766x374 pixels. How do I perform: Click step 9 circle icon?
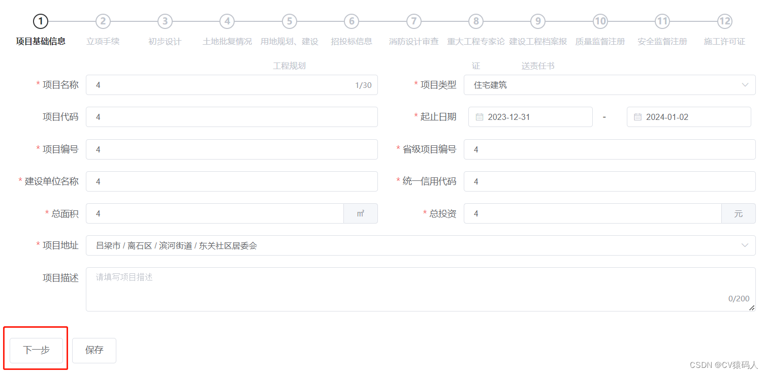(538, 21)
